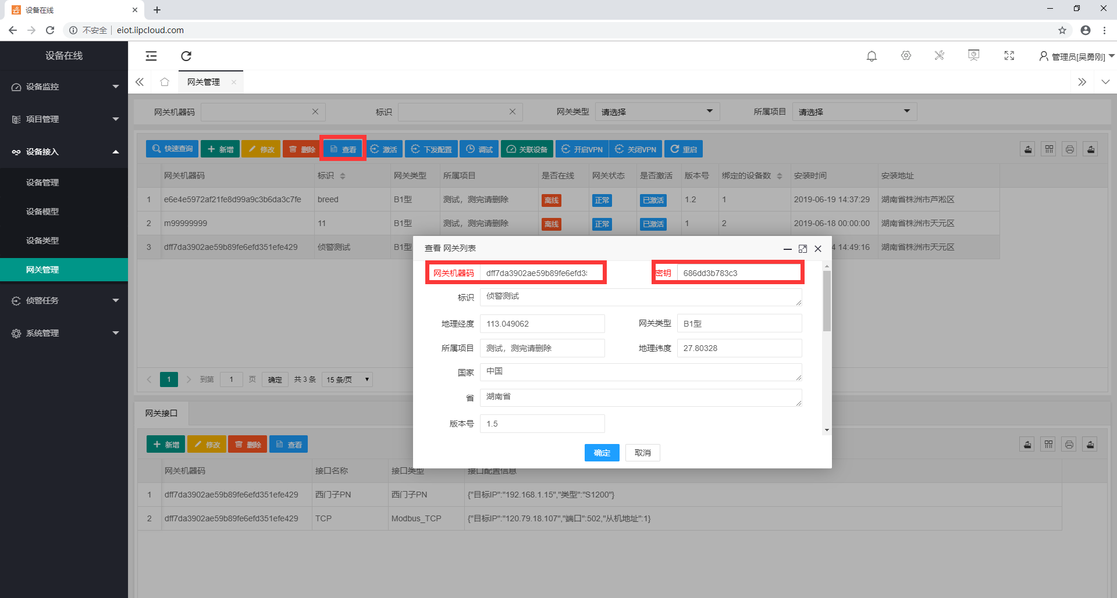1117x598 pixels.
Task: Open the 所属项目 filter dropdown
Action: [x=855, y=112]
